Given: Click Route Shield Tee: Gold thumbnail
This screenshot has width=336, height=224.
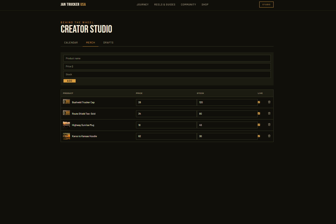Looking at the screenshot, I should tap(66, 113).
